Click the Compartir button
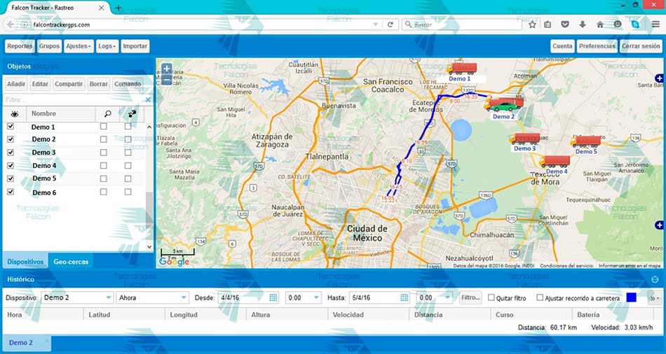 point(69,84)
